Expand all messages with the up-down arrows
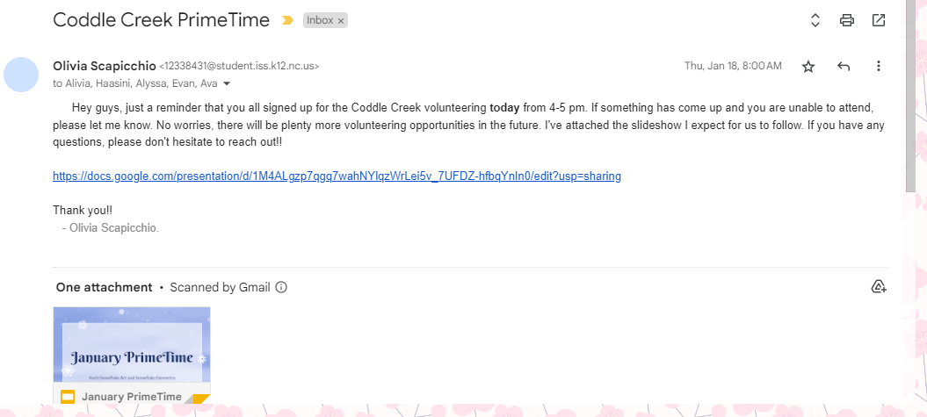Image resolution: width=927 pixels, height=417 pixels. 815,20
